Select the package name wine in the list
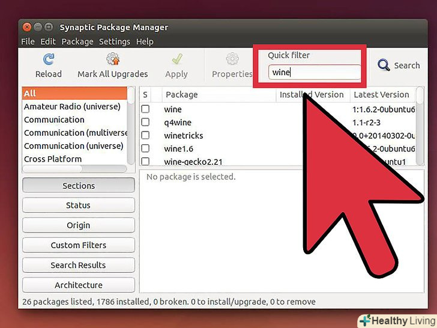 (x=173, y=109)
